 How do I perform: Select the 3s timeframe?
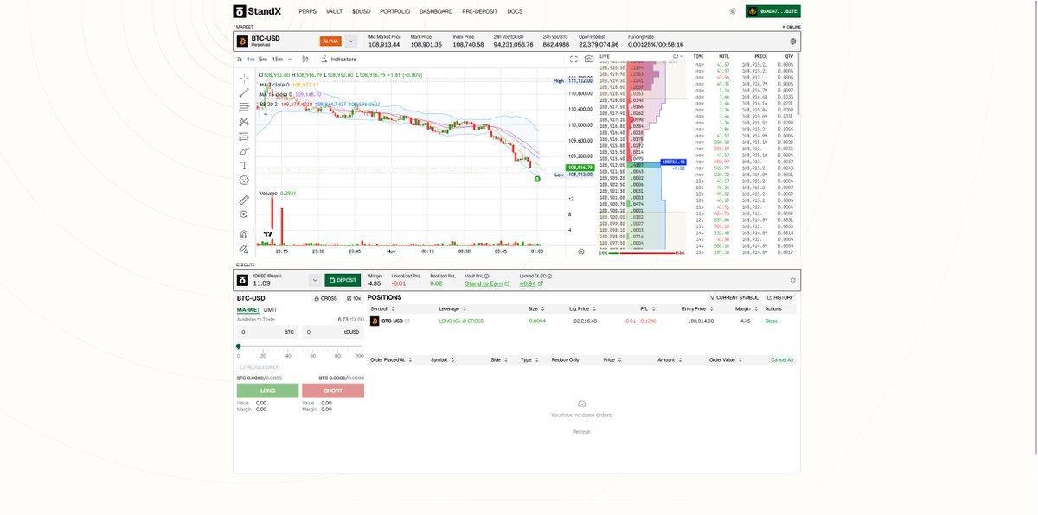(240, 60)
